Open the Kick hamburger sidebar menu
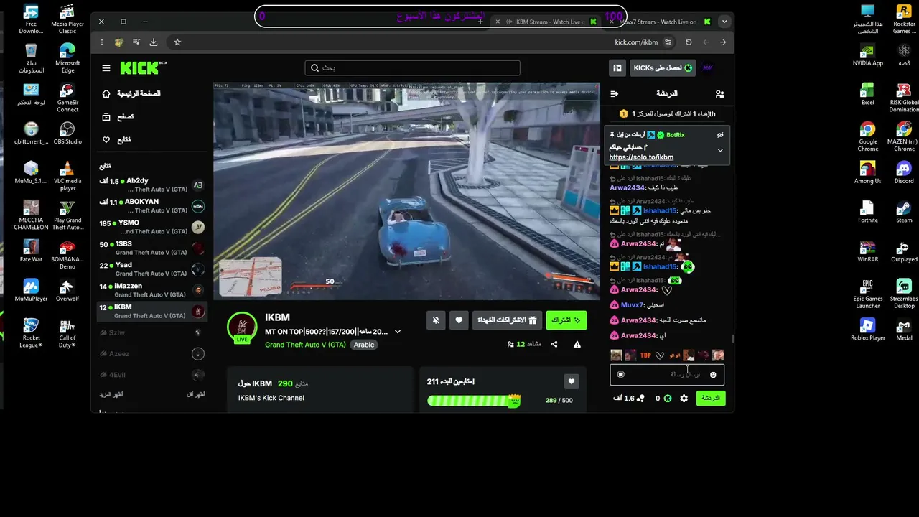 pyautogui.click(x=106, y=68)
